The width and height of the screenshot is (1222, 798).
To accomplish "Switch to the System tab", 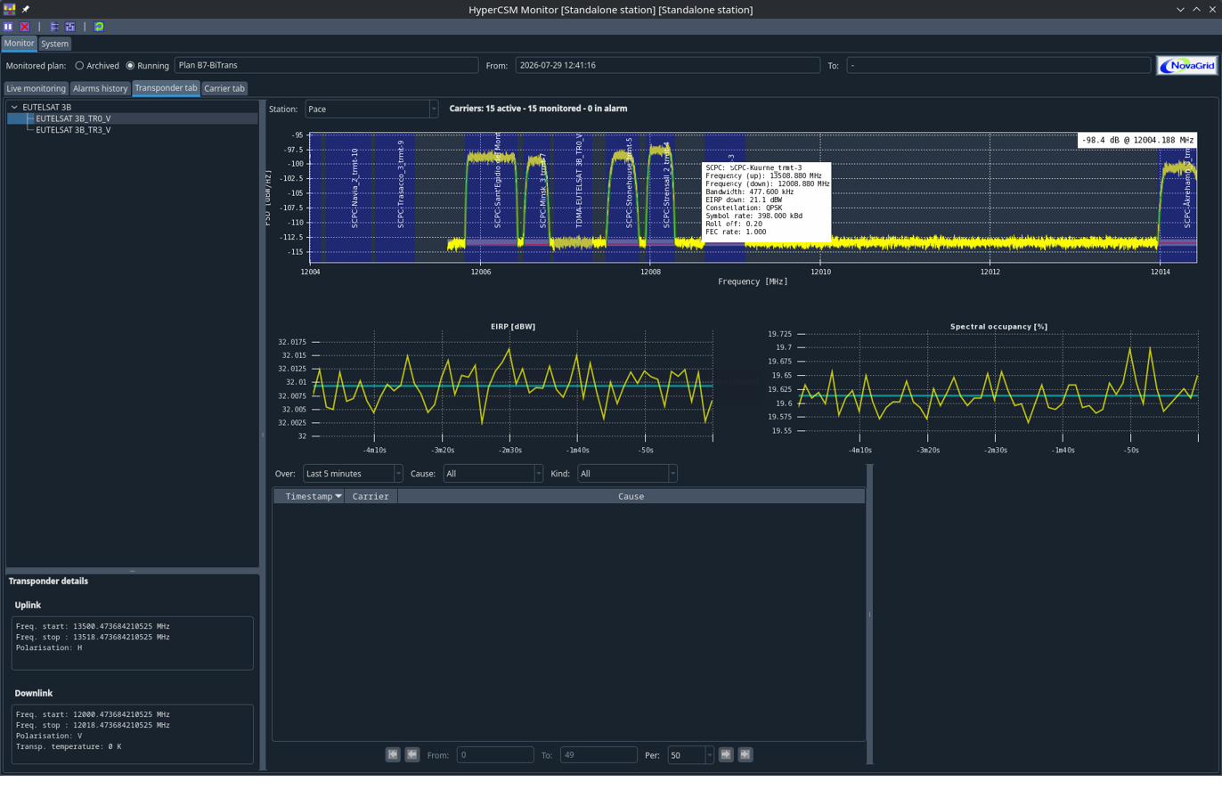I will click(x=54, y=44).
